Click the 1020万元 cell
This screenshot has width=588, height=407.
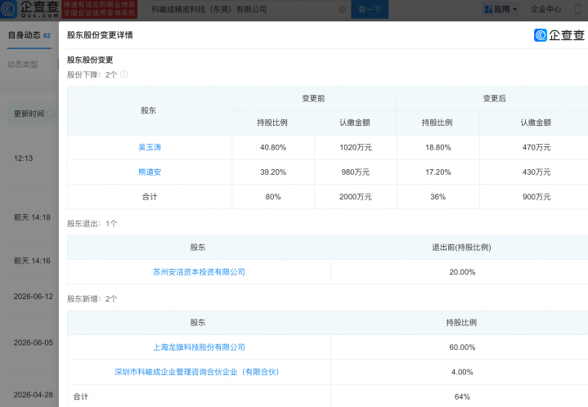pyautogui.click(x=356, y=148)
